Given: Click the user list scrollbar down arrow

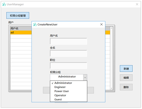Looking at the screenshot, I should [111, 89].
